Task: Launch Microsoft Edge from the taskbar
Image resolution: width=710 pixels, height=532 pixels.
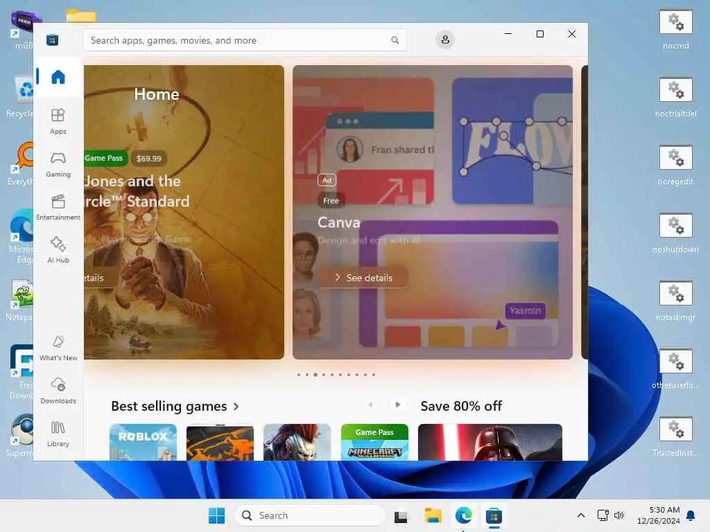Action: (x=464, y=515)
